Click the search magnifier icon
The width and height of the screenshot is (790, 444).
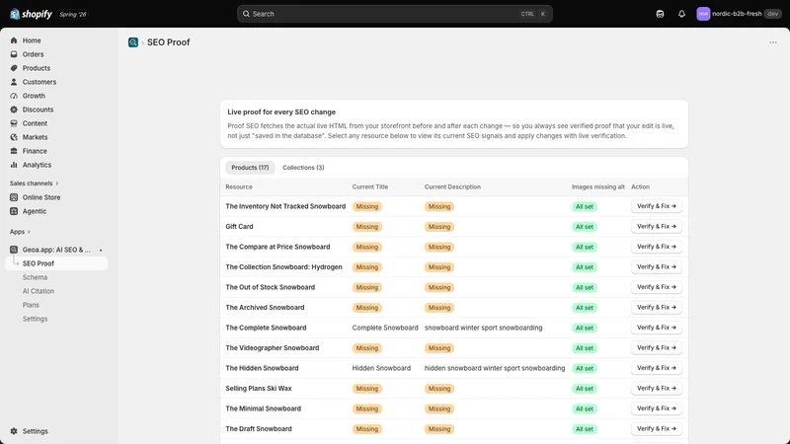(x=246, y=14)
